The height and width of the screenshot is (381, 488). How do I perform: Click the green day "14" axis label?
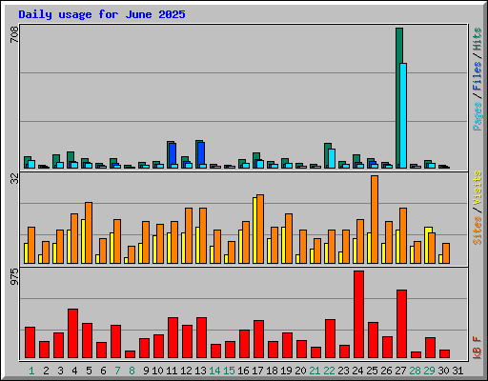coord(214,371)
